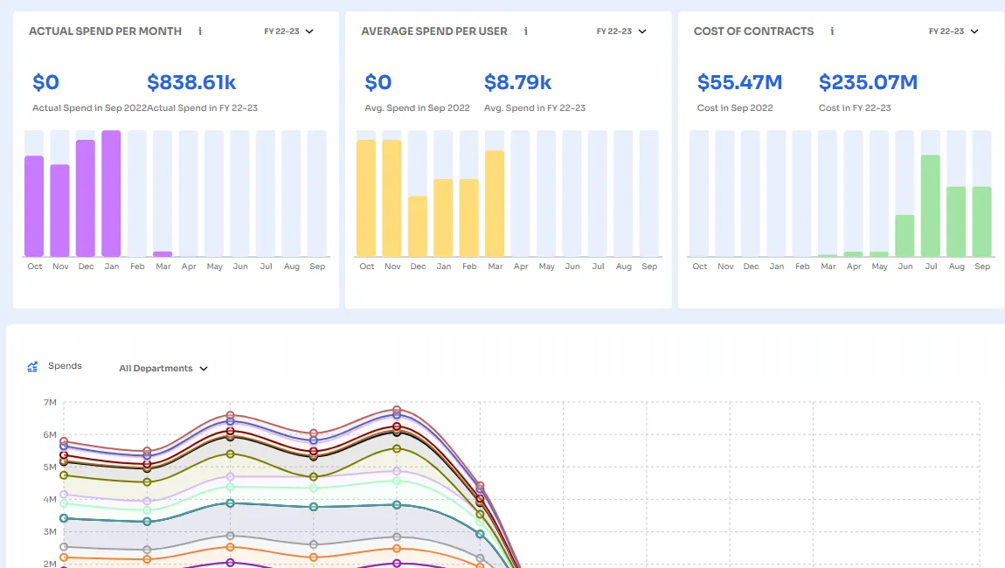
Task: Click Feb bar in Average Spend chart
Action: (x=468, y=218)
